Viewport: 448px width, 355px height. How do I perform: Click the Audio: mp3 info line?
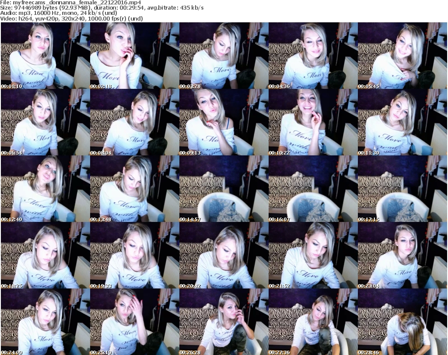(59, 13)
